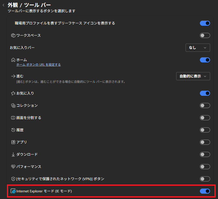Image resolution: width=218 pixels, height=199 pixels.
Task: Click the コレクション icon
Action: (13, 105)
